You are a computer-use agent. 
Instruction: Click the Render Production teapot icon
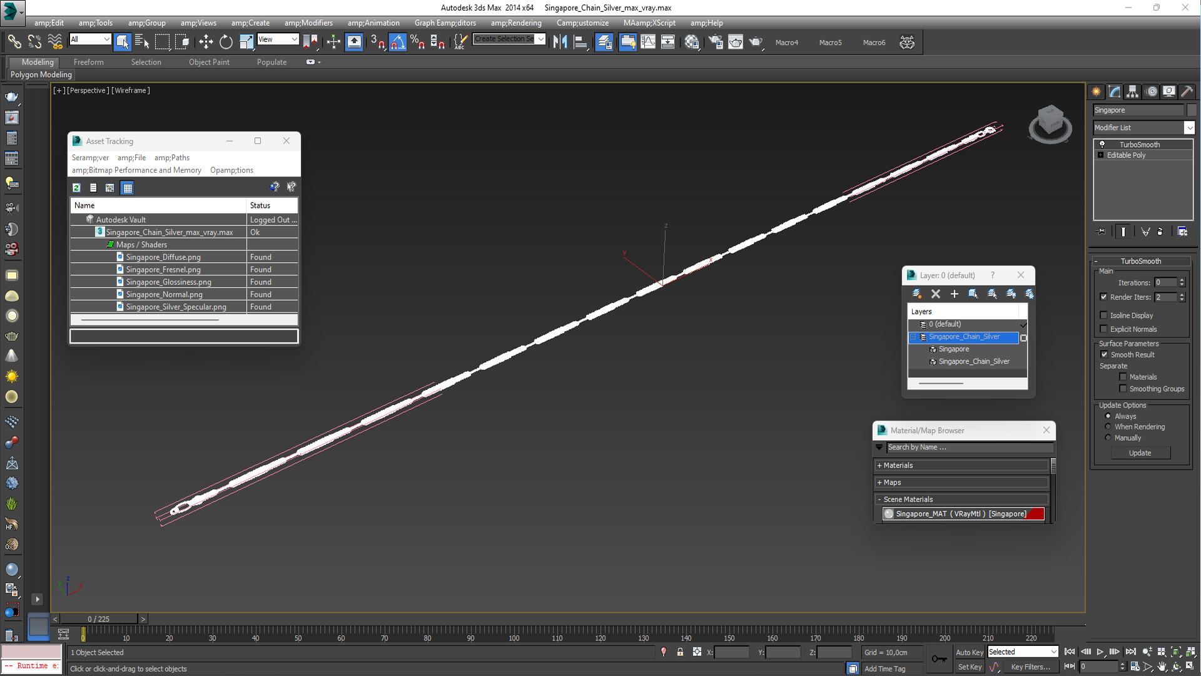click(756, 42)
